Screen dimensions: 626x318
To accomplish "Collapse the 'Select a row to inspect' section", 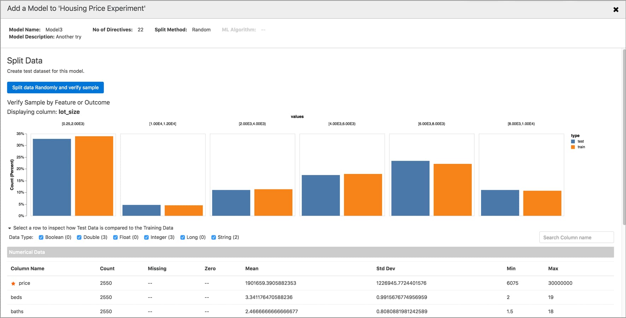I will click(x=10, y=228).
